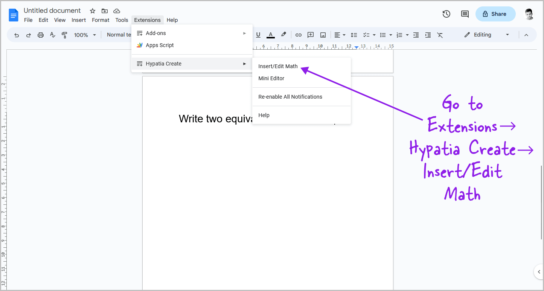Click the document text line

point(215,119)
